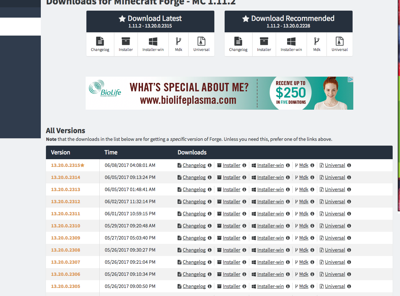Show info icon for Changelog 13.20.0.2305
This screenshot has height=296, width=400.
(210, 286)
